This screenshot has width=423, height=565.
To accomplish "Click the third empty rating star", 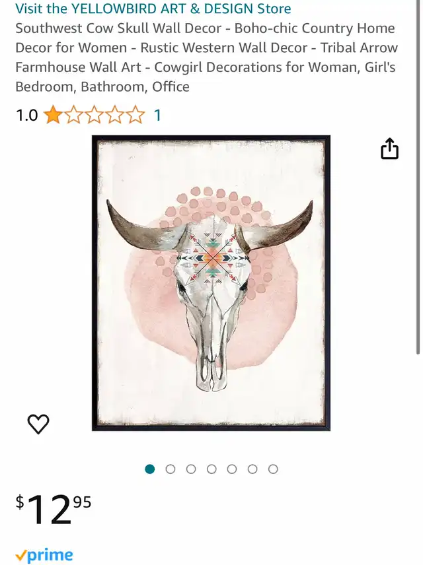I will tap(95, 115).
